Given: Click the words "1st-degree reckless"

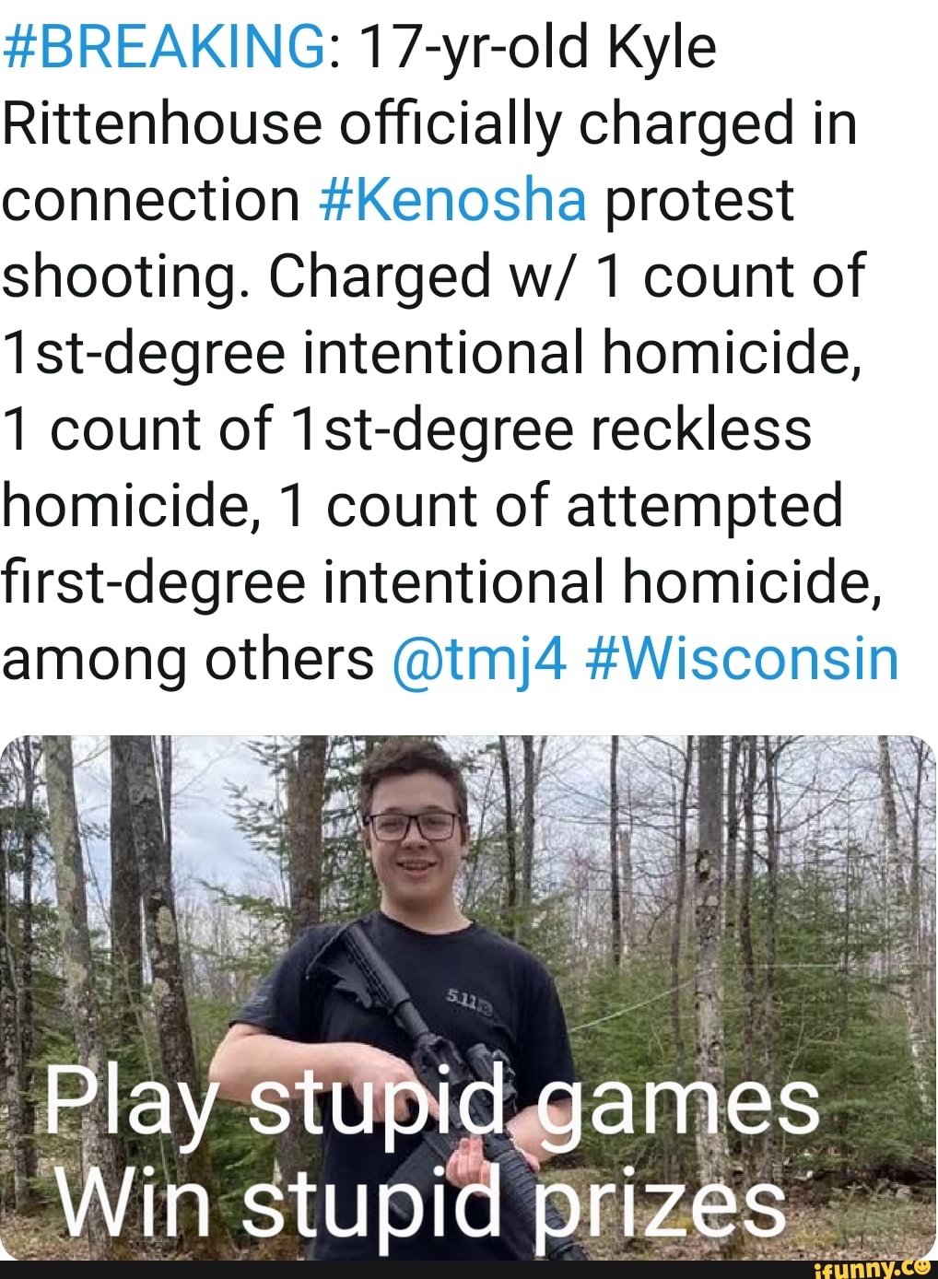Looking at the screenshot, I should pyautogui.click(x=550, y=429).
